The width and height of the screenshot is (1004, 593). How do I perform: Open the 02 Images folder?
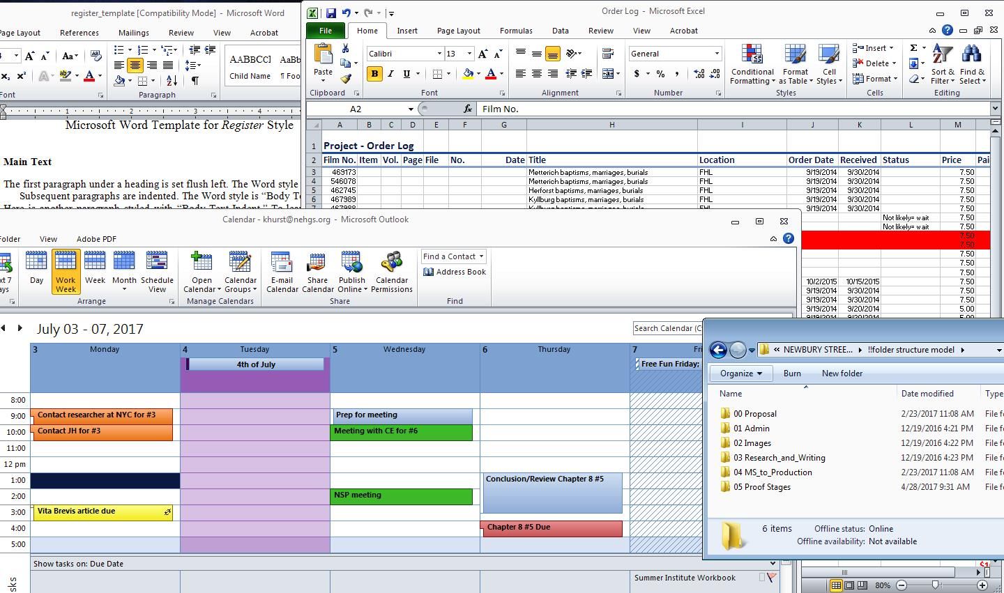tap(752, 443)
